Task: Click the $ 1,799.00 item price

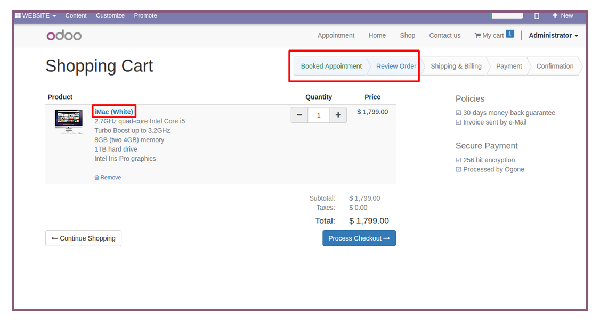Action: tap(372, 112)
